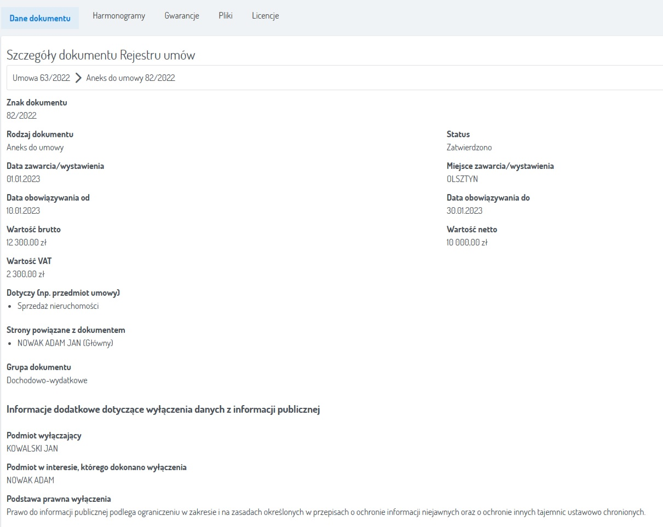
Task: Open the Dane dokumentu tab
Action: pos(40,18)
